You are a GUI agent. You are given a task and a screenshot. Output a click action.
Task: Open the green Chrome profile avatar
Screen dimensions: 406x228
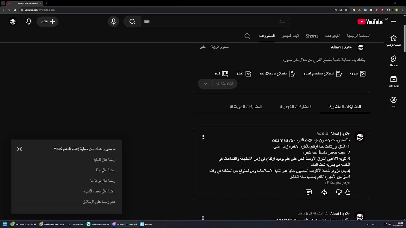(x=396, y=10)
